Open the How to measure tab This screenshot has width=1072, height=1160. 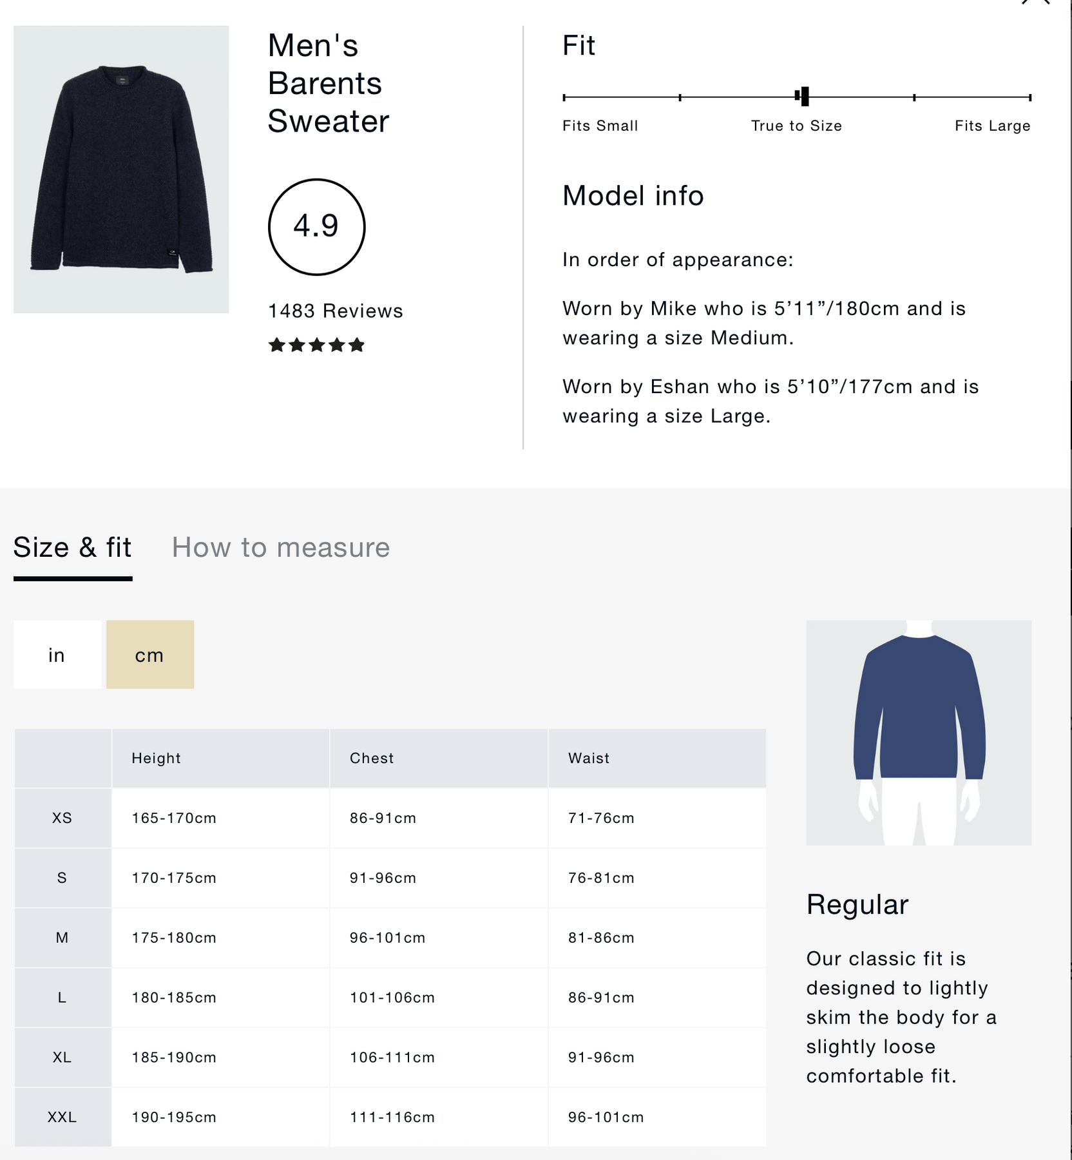[280, 548]
